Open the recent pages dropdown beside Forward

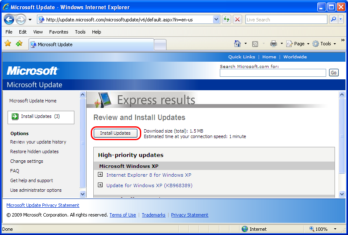30,20
